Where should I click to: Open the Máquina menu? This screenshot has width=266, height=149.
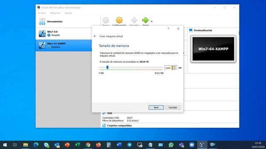coord(55,13)
